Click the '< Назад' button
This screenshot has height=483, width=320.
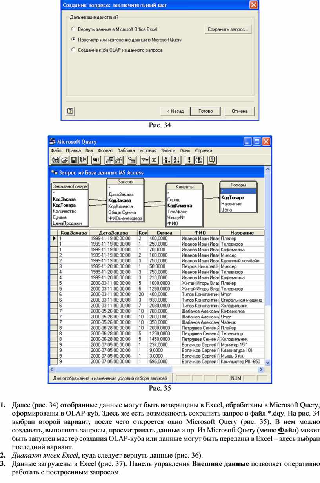[175, 111]
